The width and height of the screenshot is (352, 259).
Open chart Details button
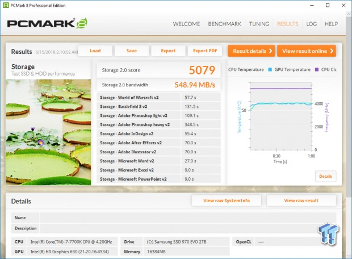[325, 176]
